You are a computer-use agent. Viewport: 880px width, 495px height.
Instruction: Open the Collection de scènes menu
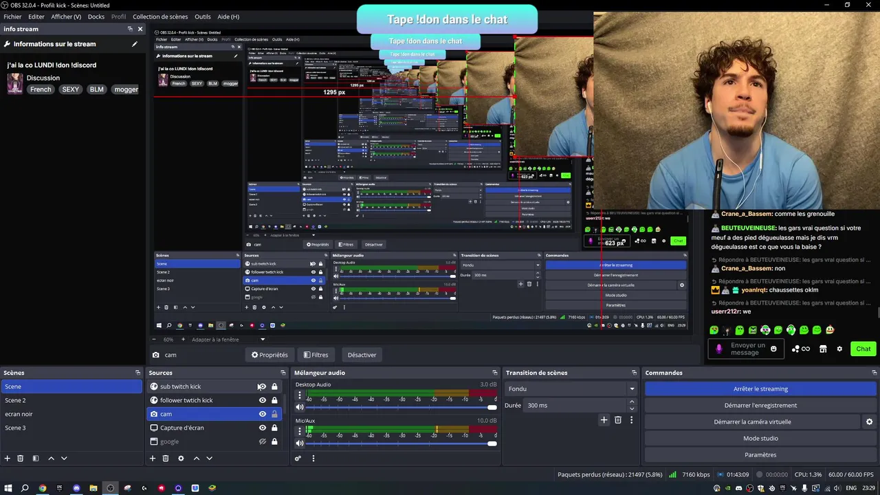tap(160, 16)
